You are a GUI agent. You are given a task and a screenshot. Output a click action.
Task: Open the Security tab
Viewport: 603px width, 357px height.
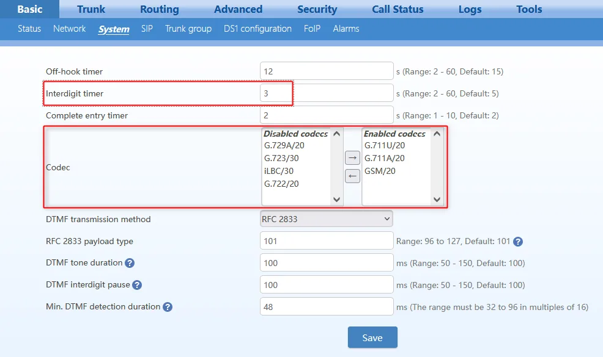(x=317, y=9)
